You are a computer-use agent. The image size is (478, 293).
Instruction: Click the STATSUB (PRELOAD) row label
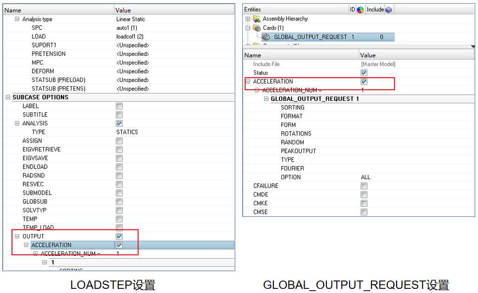(x=59, y=80)
